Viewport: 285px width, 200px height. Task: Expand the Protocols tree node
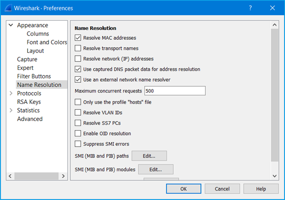point(11,94)
